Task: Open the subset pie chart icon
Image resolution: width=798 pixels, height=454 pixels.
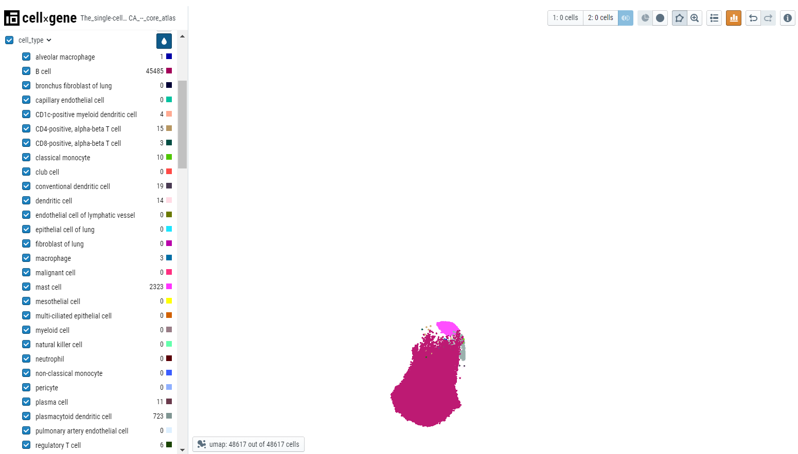Action: click(645, 18)
